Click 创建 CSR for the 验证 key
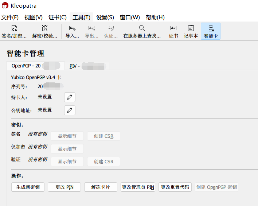 tap(103, 162)
